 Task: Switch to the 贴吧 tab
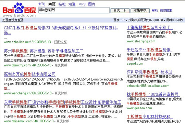click(62, 4)
